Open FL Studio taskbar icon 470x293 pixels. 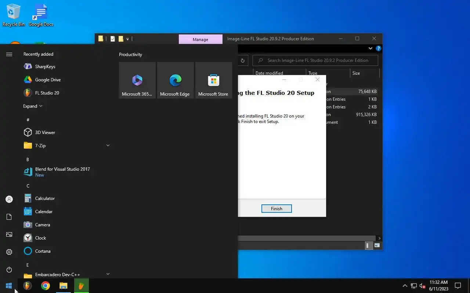coord(28,286)
